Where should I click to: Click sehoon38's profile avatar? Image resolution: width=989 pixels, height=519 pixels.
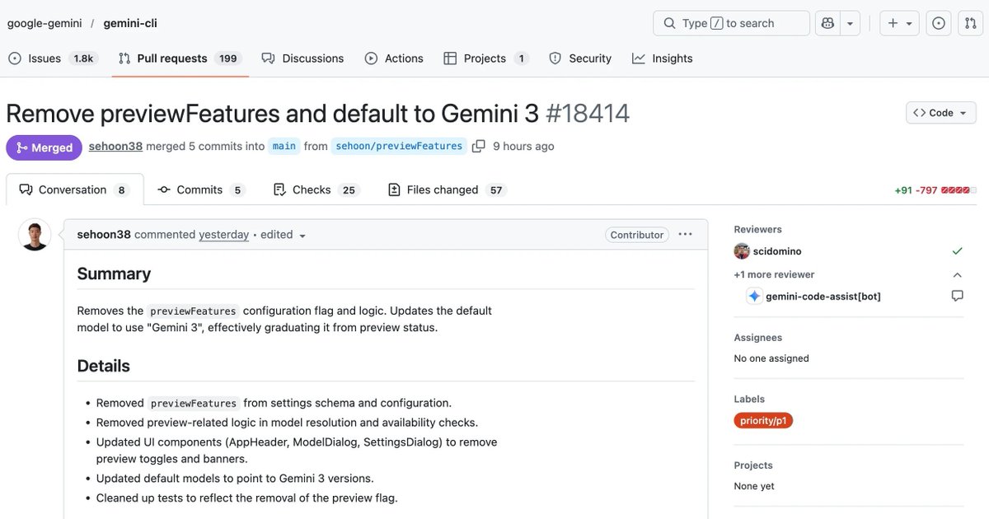35,235
